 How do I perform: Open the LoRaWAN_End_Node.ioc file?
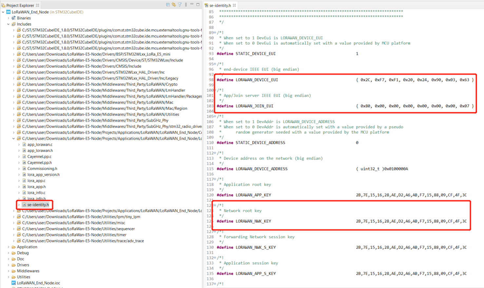click(x=38, y=283)
